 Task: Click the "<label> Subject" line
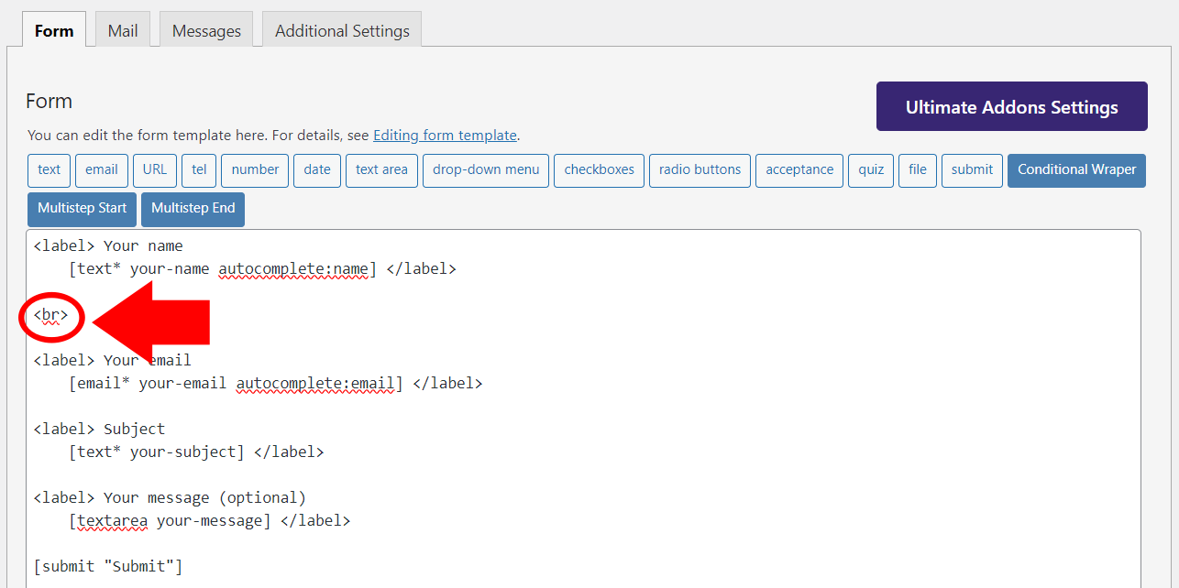click(x=99, y=430)
